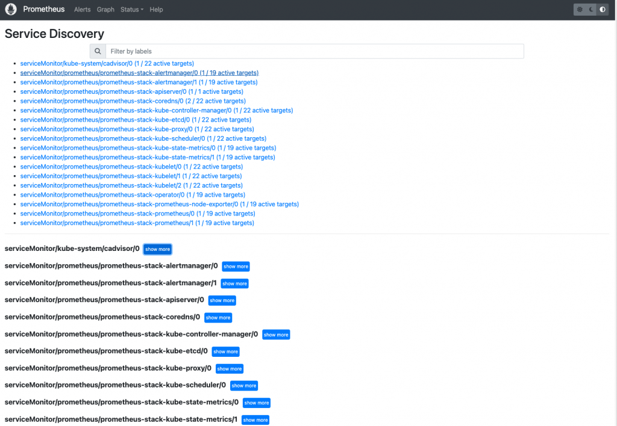Image resolution: width=617 pixels, height=426 pixels.
Task: Click the magnifier search icon
Action: pyautogui.click(x=98, y=51)
